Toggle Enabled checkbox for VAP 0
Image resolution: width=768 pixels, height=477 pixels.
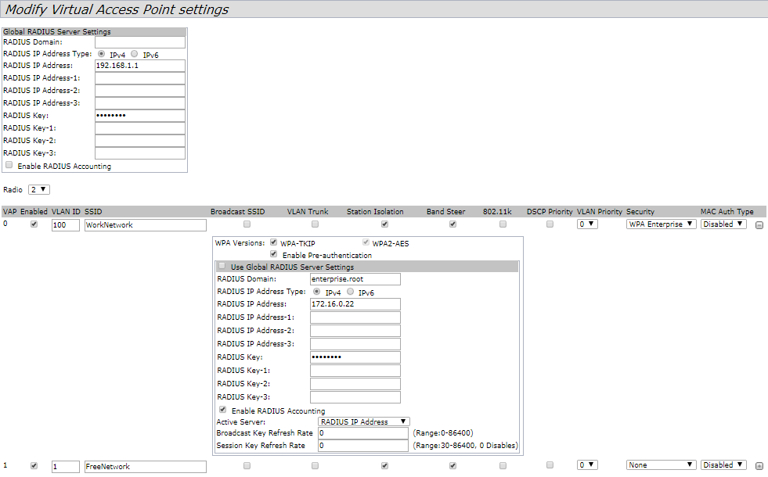(x=34, y=224)
